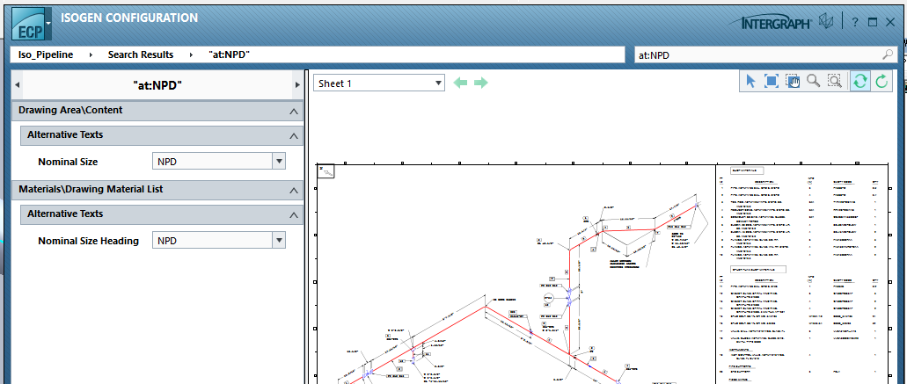Screen dimensions: 907x384
Task: Click Iso_Pipeline in the breadcrumb
Action: point(46,54)
